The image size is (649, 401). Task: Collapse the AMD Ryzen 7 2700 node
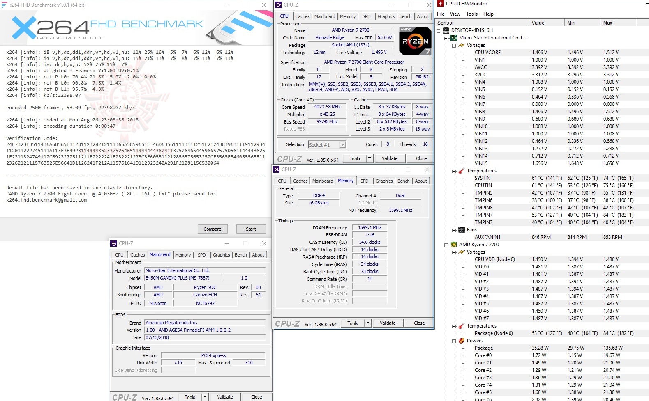(x=446, y=245)
